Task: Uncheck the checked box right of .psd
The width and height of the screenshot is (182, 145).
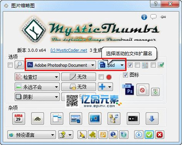Action: (130, 65)
